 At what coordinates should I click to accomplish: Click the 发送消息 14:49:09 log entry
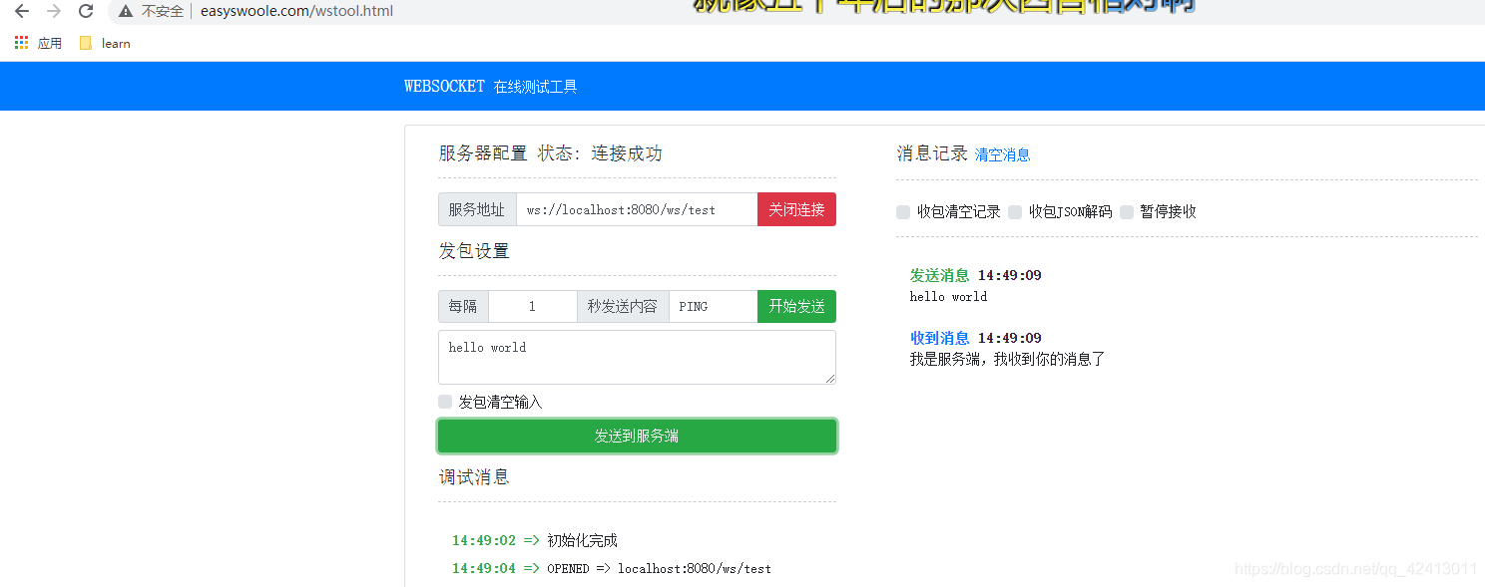coord(976,275)
